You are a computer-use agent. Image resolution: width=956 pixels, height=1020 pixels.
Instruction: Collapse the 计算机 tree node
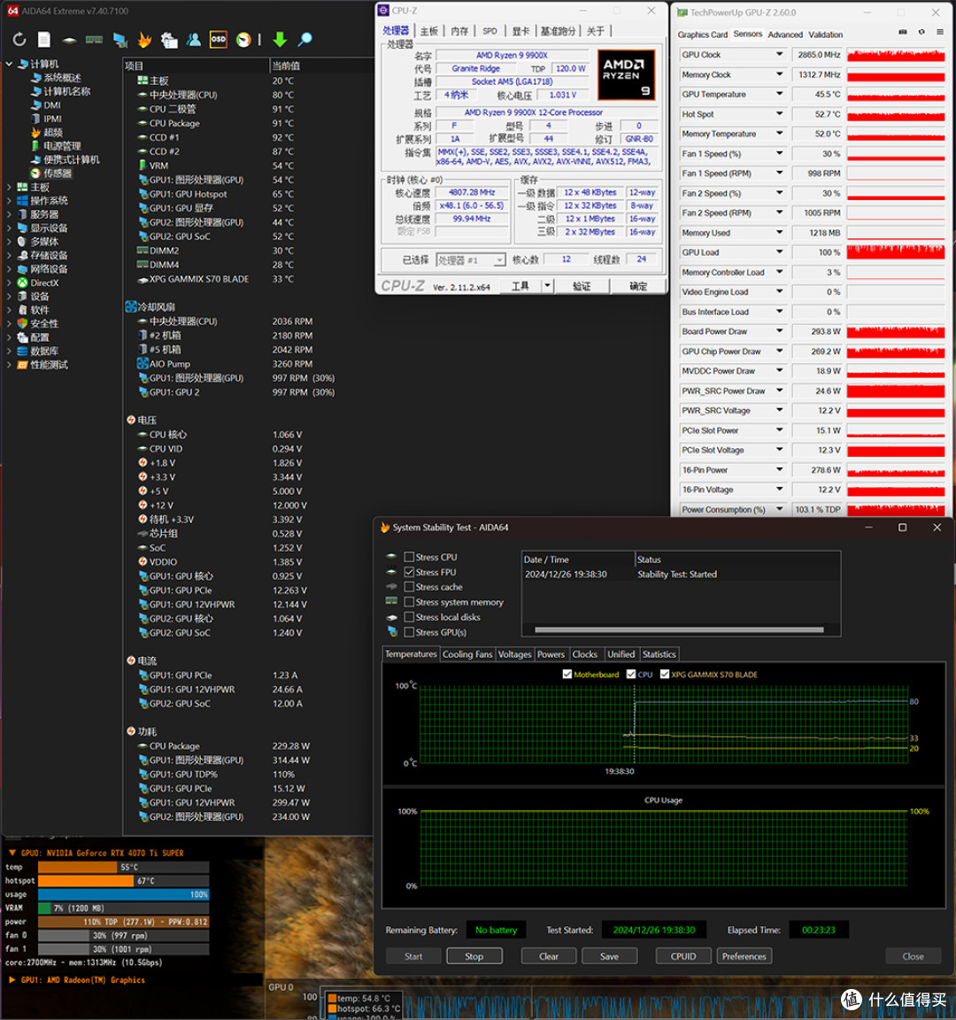[x=9, y=64]
